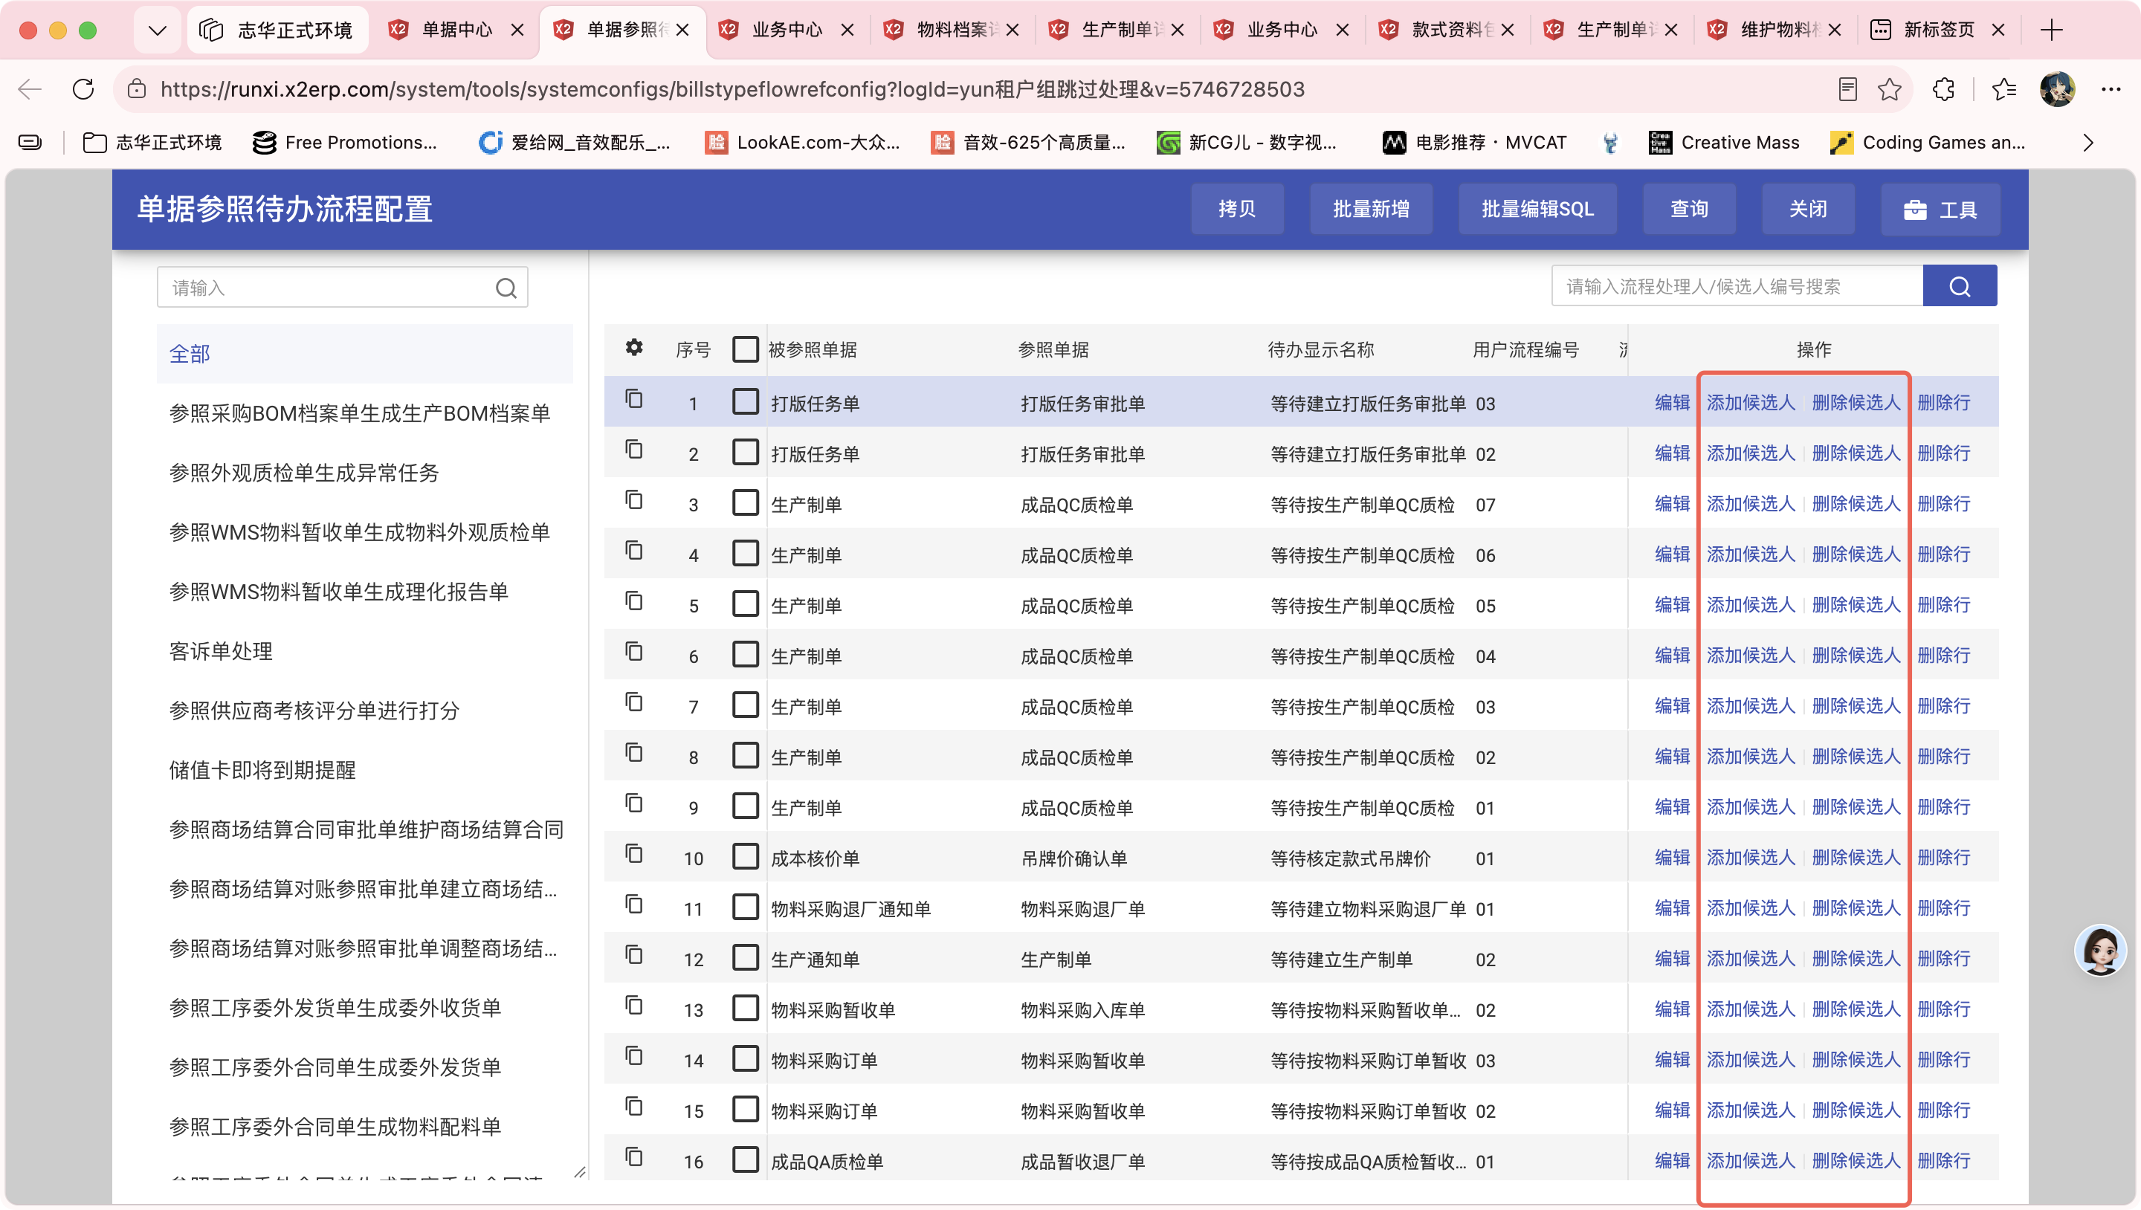This screenshot has width=2141, height=1210.
Task: Add page to favorites with star icon
Action: click(1889, 89)
